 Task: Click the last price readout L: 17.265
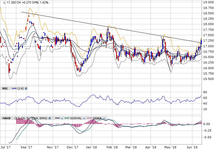[9, 2]
